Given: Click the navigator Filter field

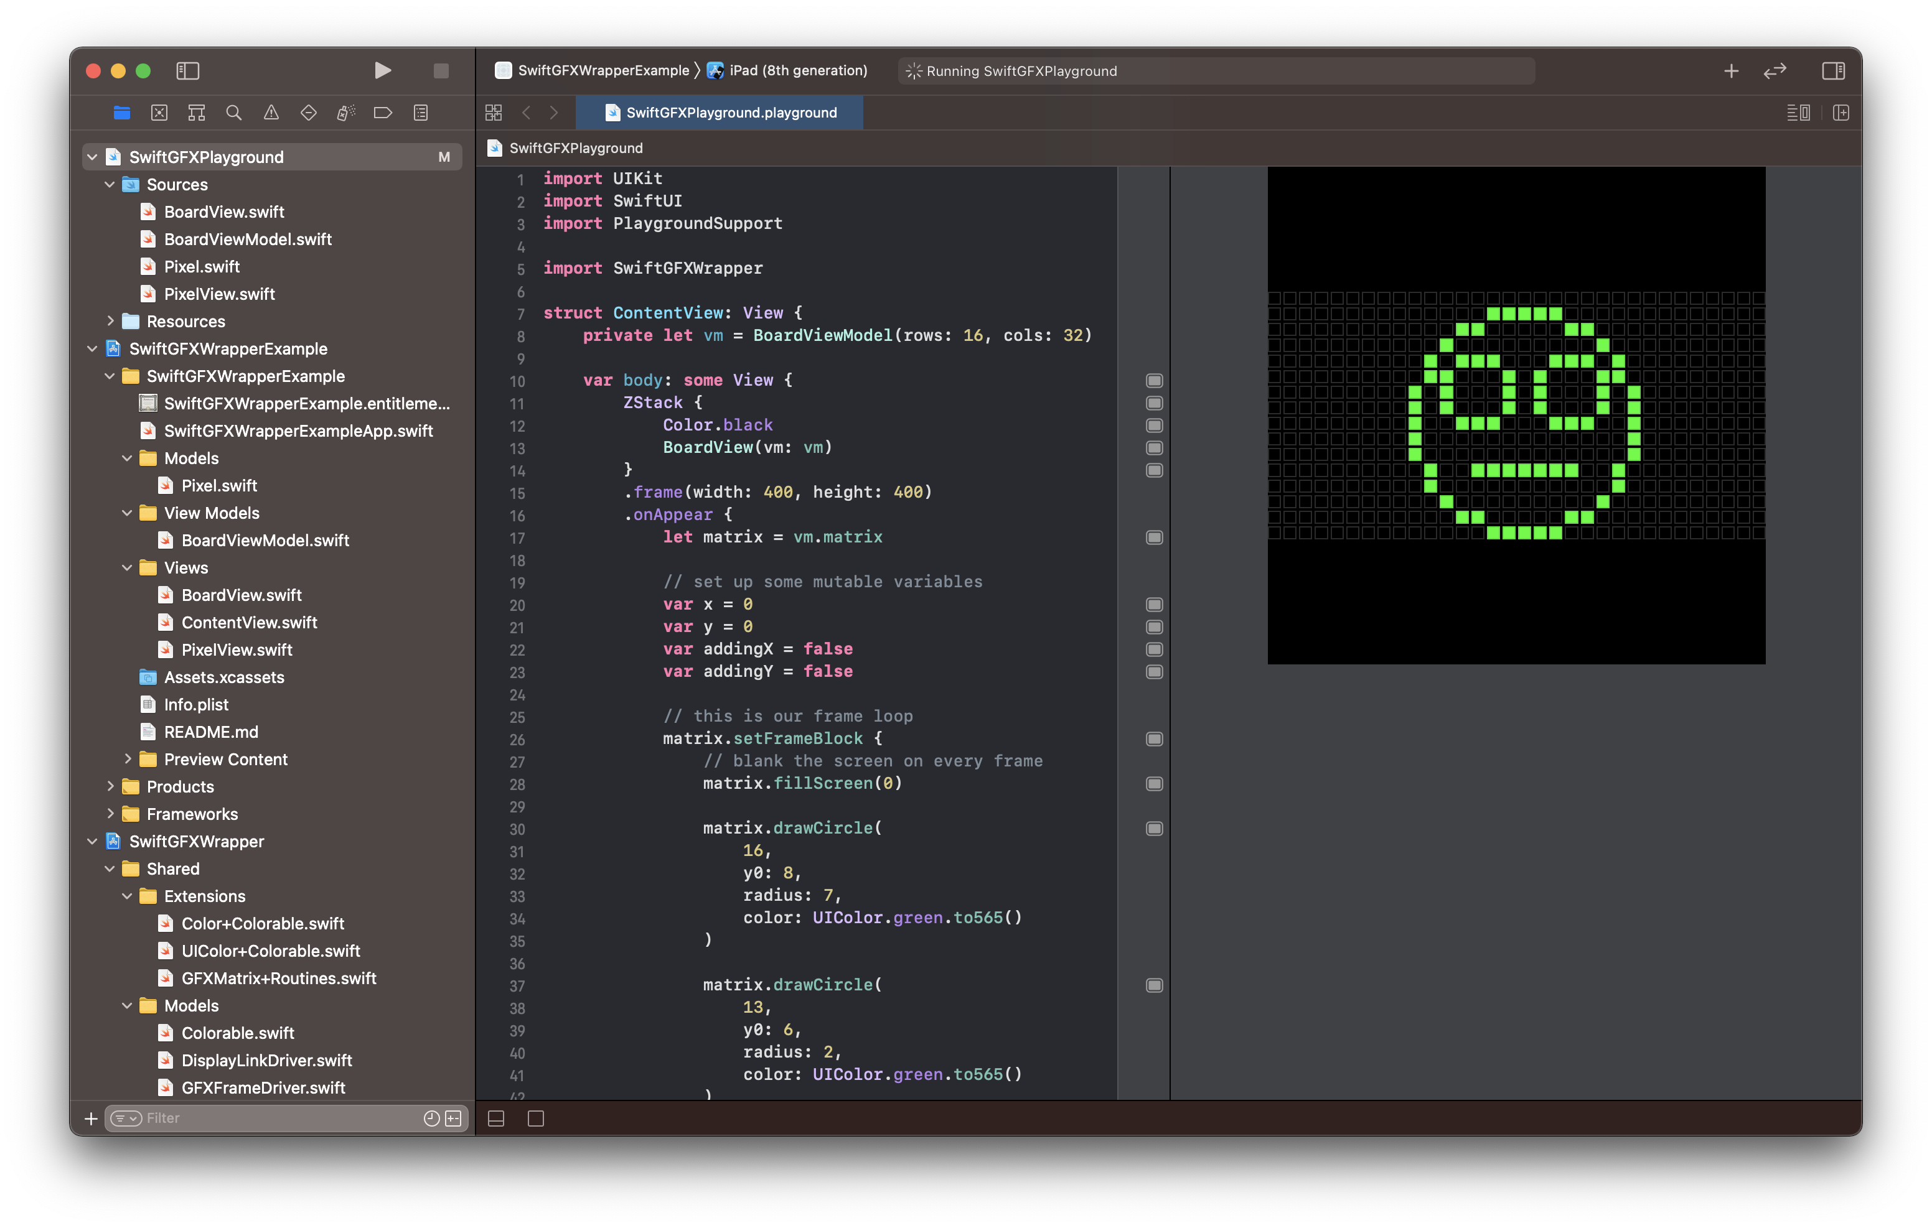Looking at the screenshot, I should pos(273,1118).
